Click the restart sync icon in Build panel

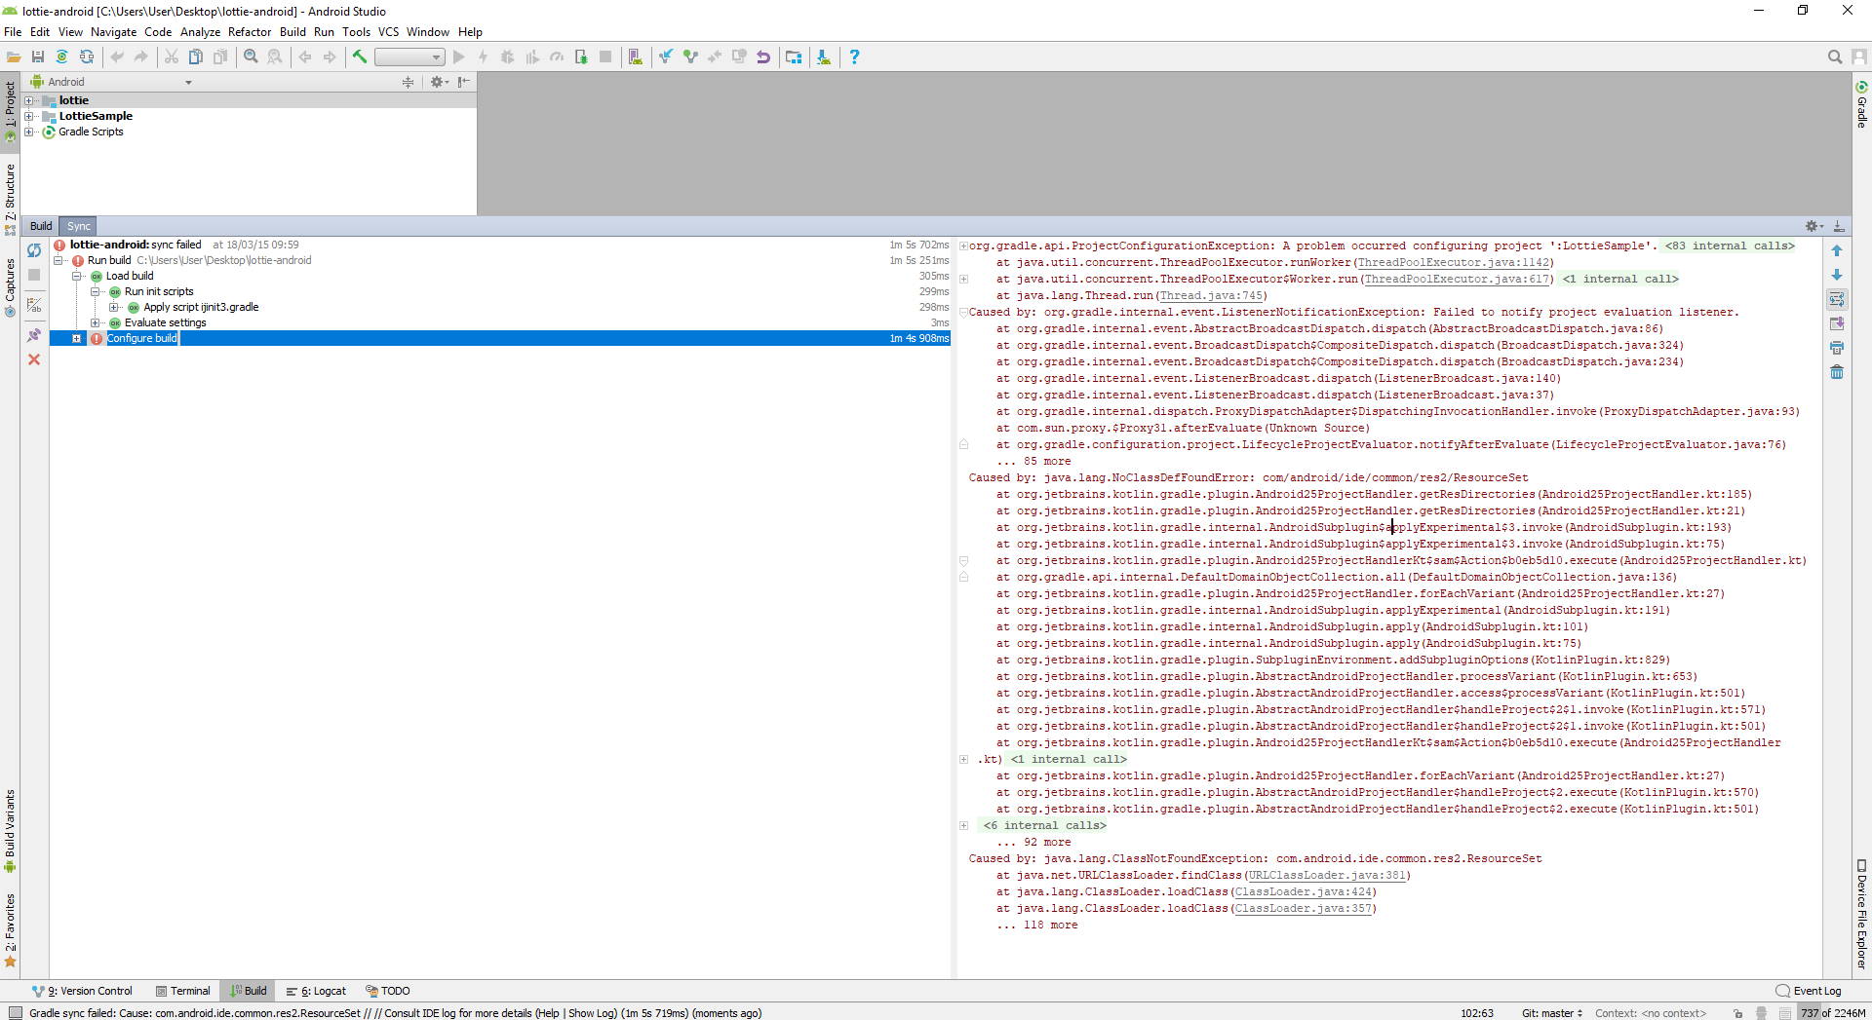(x=34, y=250)
